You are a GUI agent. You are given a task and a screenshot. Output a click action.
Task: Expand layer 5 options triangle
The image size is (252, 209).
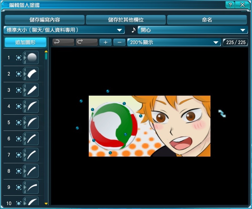(x=25, y=122)
